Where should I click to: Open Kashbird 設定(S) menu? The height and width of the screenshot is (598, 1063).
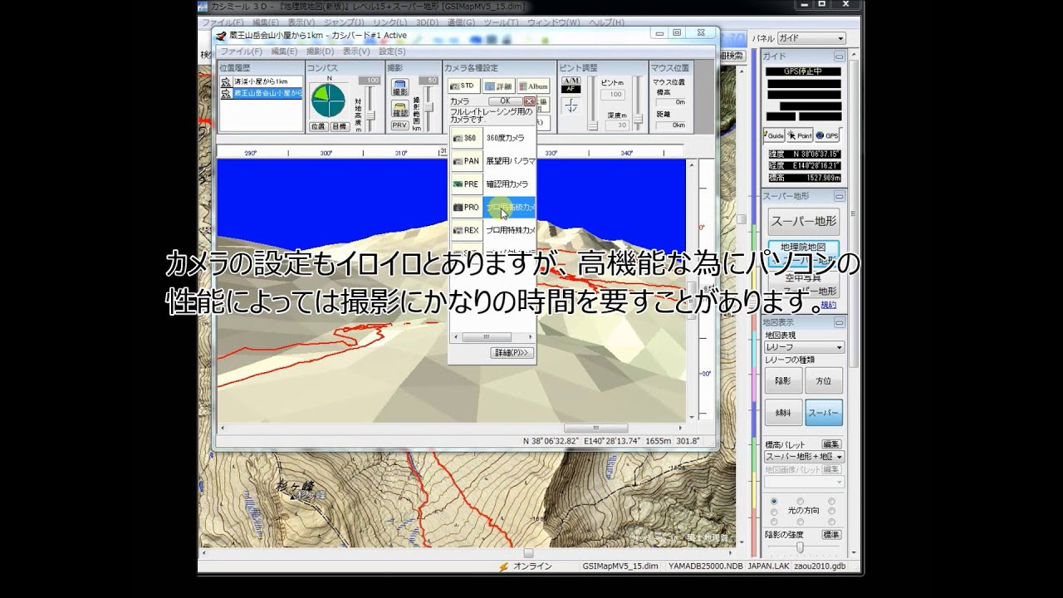click(x=392, y=51)
